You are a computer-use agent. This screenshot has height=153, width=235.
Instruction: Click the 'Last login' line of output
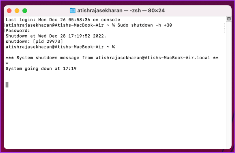[63, 20]
